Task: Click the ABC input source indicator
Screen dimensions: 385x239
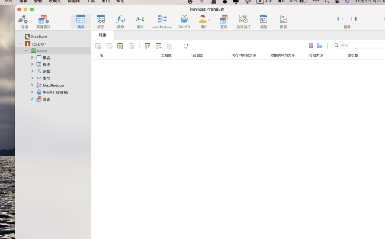Action: (x=264, y=1)
